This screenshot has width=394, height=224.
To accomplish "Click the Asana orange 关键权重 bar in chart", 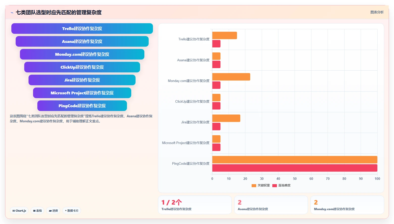I will click(x=216, y=56).
